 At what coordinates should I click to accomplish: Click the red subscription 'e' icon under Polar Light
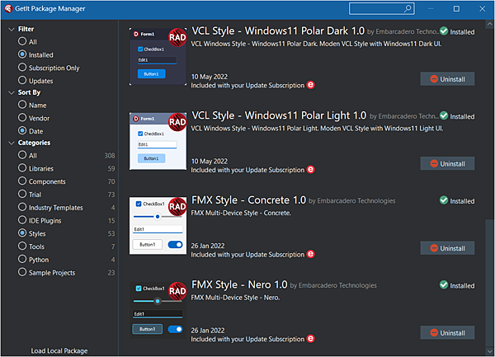311,169
